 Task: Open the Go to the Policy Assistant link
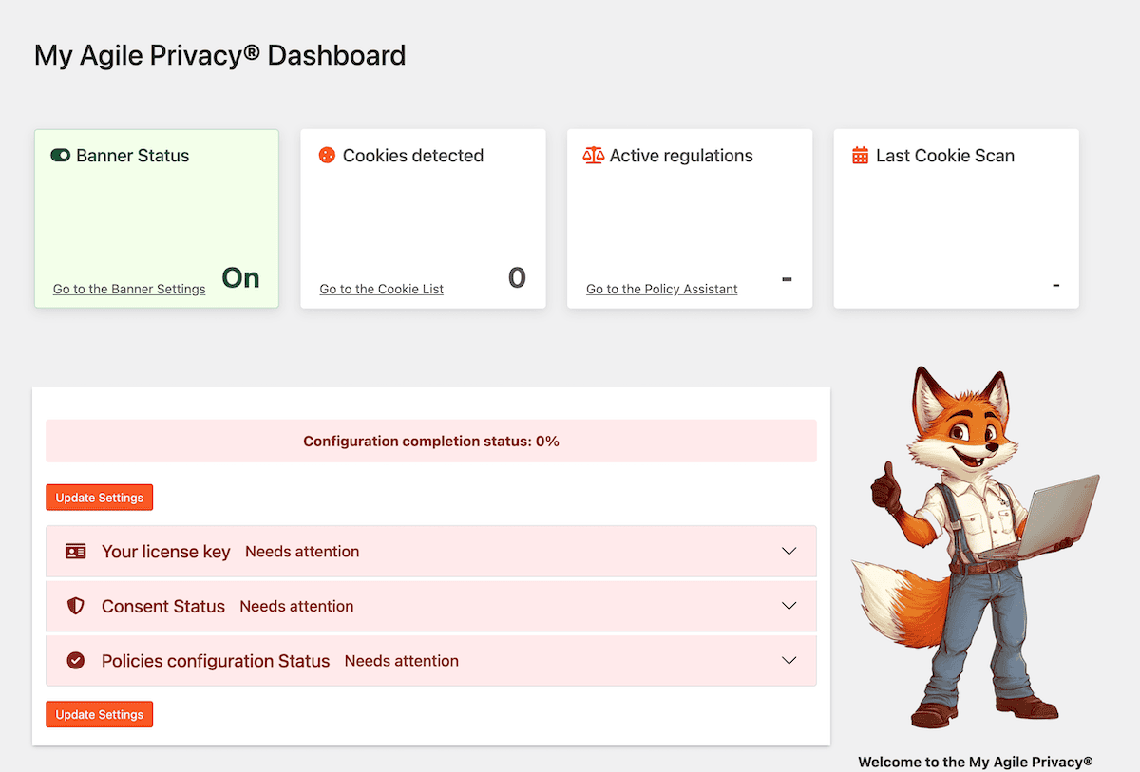coord(662,289)
